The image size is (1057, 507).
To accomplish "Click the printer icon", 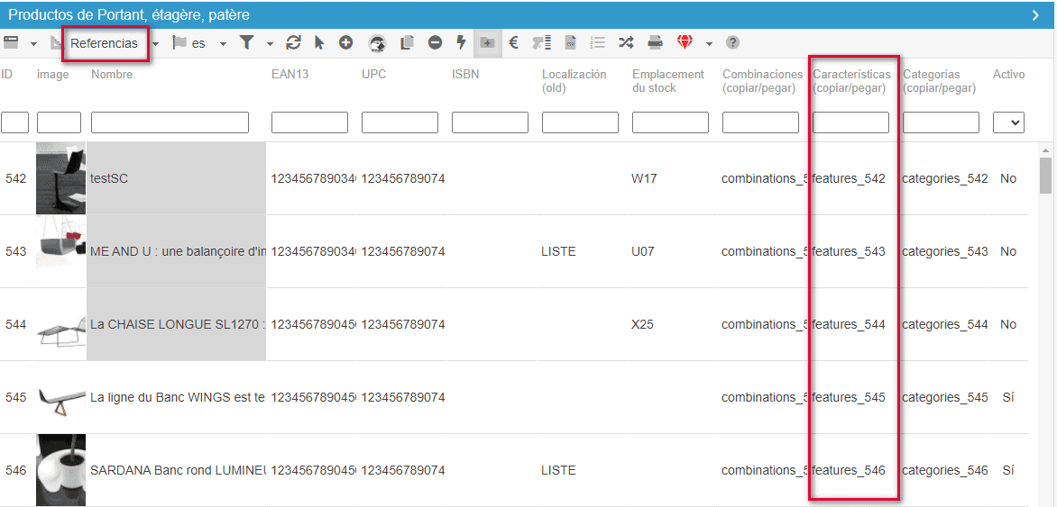I will pyautogui.click(x=656, y=42).
